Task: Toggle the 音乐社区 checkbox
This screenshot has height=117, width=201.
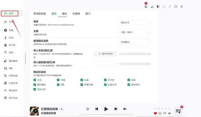Action: (x=34, y=89)
